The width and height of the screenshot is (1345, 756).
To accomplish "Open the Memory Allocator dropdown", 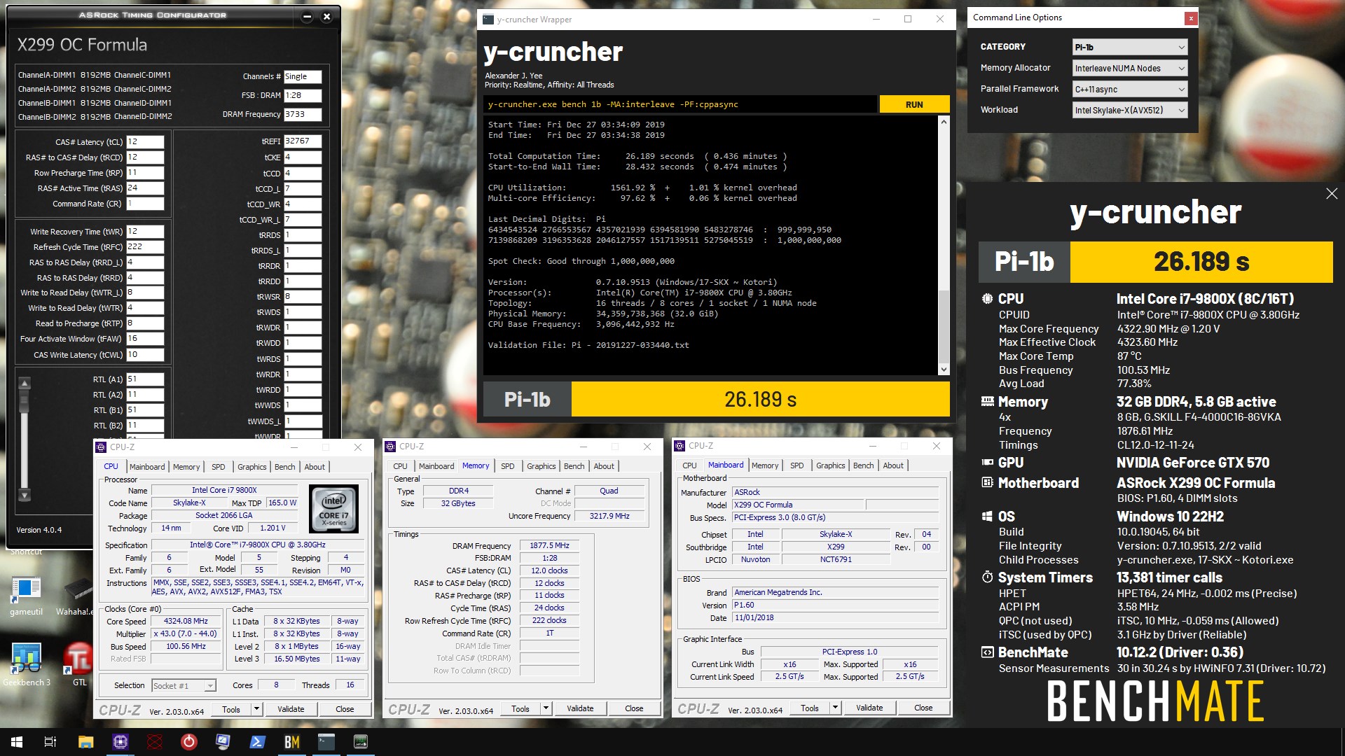I will click(1130, 68).
